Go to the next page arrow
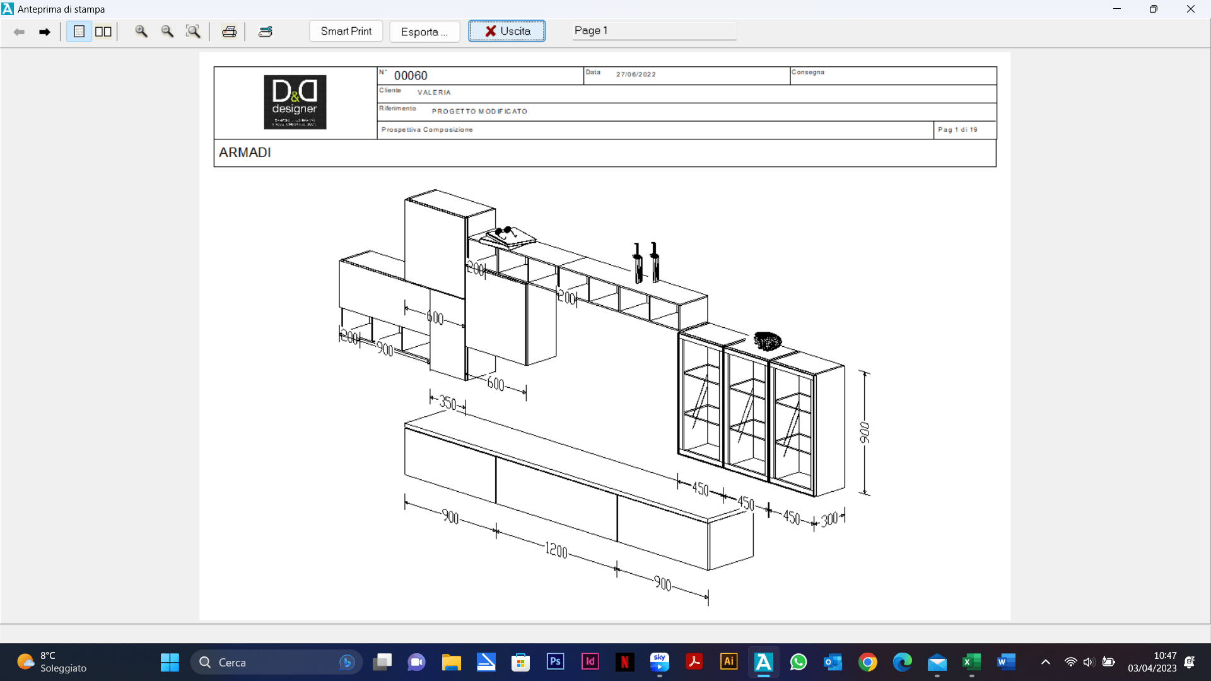Viewport: 1211px width, 681px height. pos(44,32)
